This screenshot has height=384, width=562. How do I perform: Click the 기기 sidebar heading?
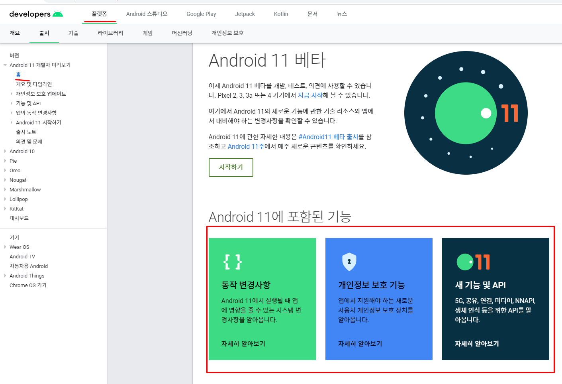(14, 237)
